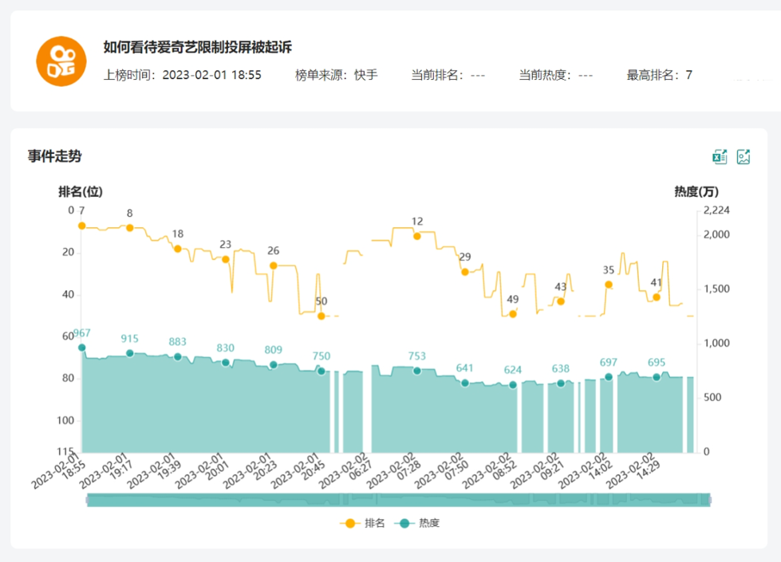Export the trend chart to Excel
The height and width of the screenshot is (562, 781).
click(720, 157)
